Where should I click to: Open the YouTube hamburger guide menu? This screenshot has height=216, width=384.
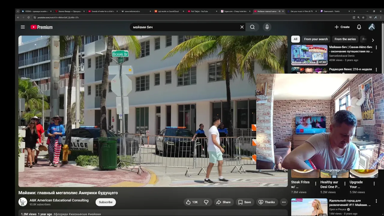click(x=23, y=27)
